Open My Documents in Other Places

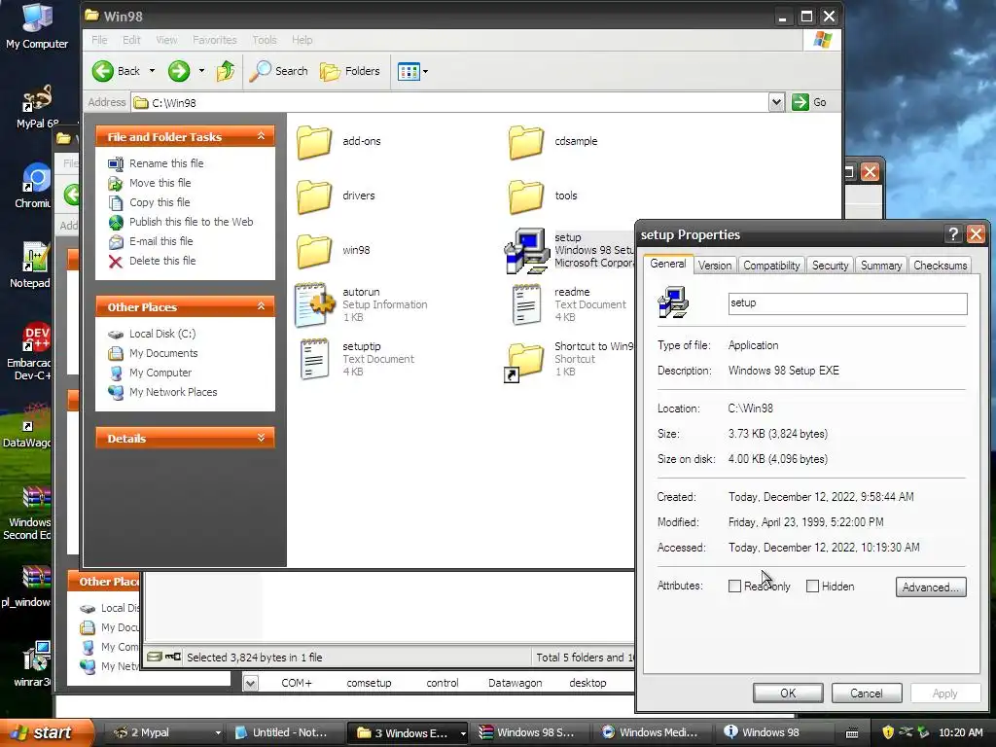click(163, 353)
